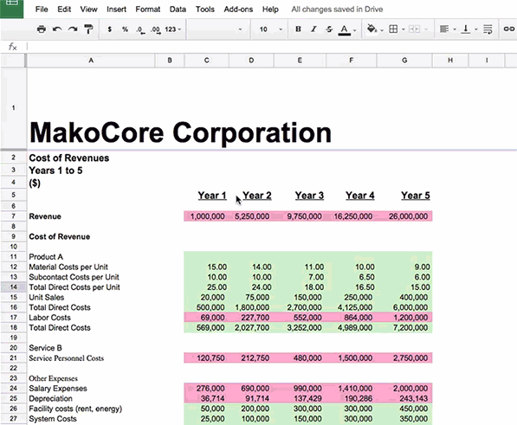Image resolution: width=517 pixels, height=425 pixels.
Task: Open the 123 more formats dropdown
Action: click(173, 29)
